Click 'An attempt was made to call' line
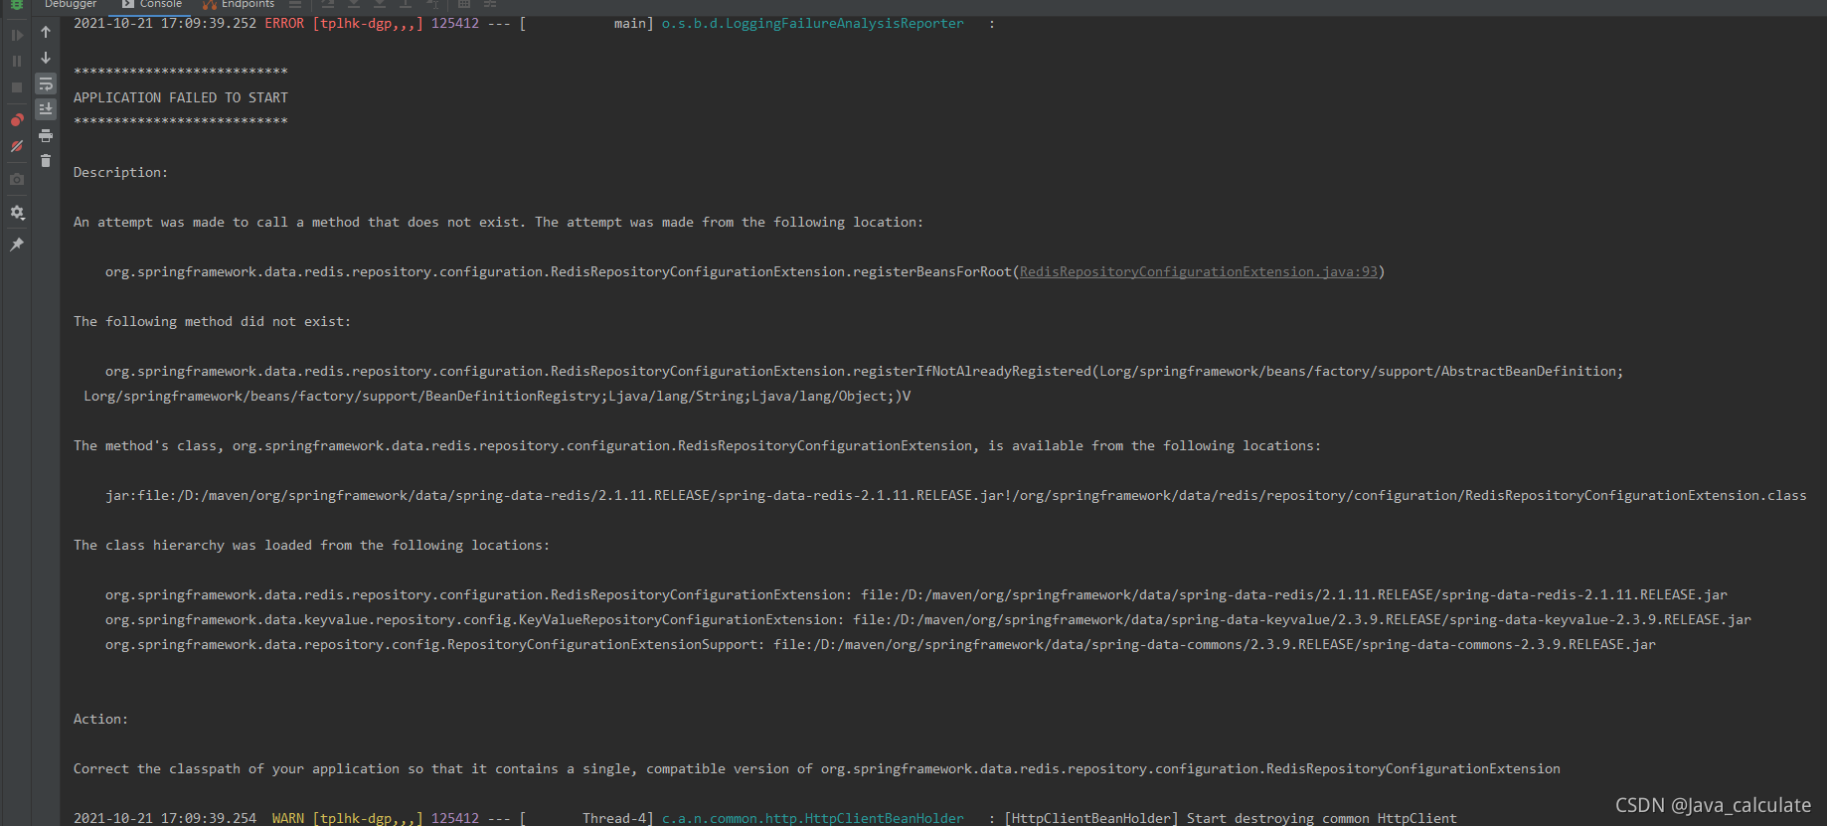Image resolution: width=1827 pixels, height=826 pixels. pyautogui.click(x=498, y=222)
